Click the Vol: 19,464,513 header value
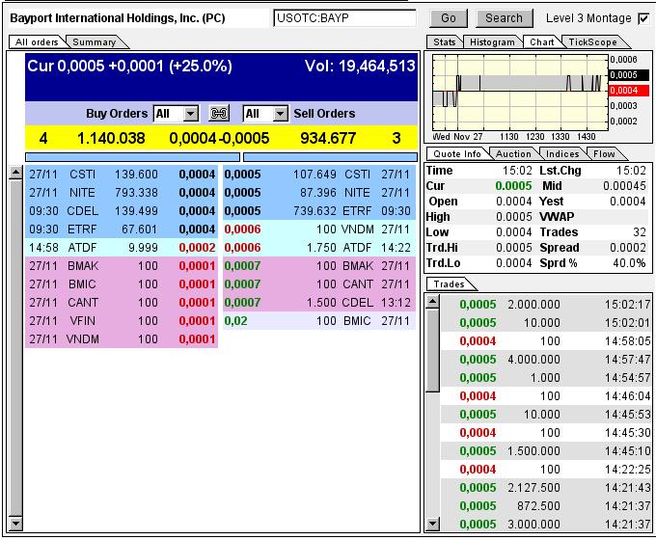This screenshot has height=540, width=656. (360, 67)
